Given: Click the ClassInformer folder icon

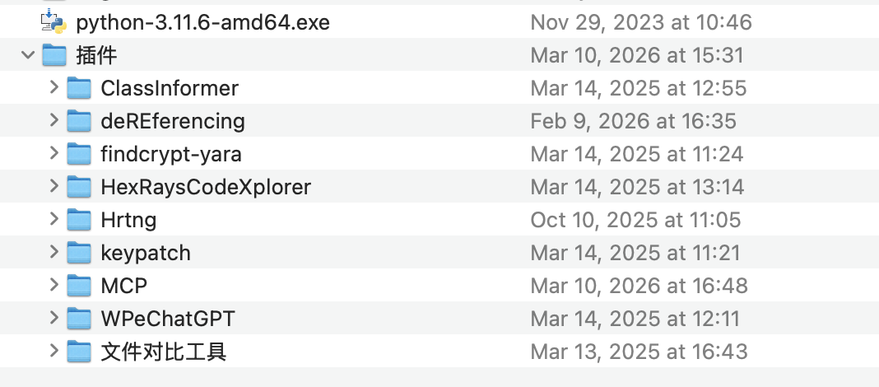Looking at the screenshot, I should pos(78,88).
